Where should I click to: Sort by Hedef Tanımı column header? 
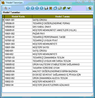pos(62,16)
